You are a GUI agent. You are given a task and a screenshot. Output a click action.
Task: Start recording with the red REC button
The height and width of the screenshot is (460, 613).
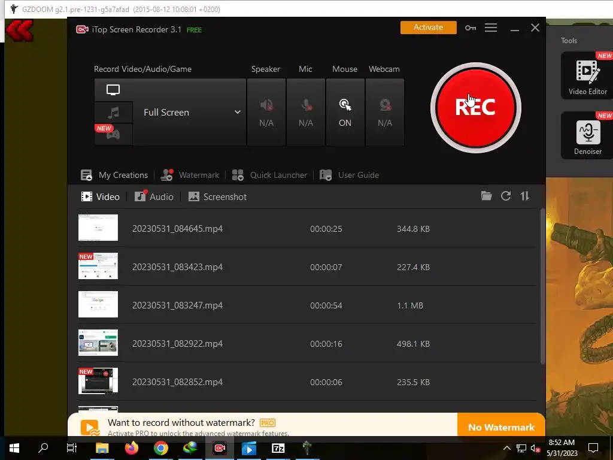coord(475,108)
